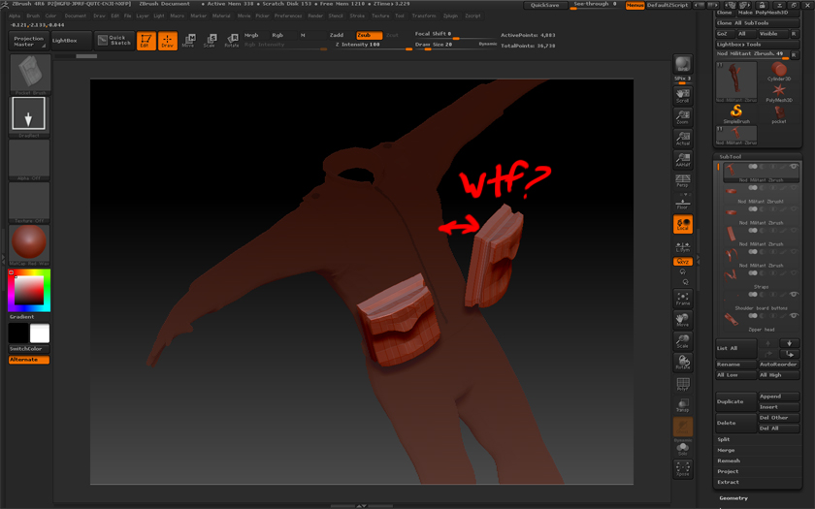Click the Duplicate subtool button
The height and width of the screenshot is (509, 815).
click(734, 401)
